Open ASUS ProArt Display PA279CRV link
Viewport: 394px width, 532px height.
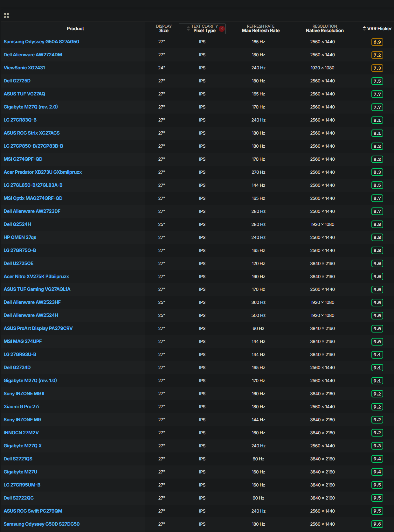[x=38, y=328]
